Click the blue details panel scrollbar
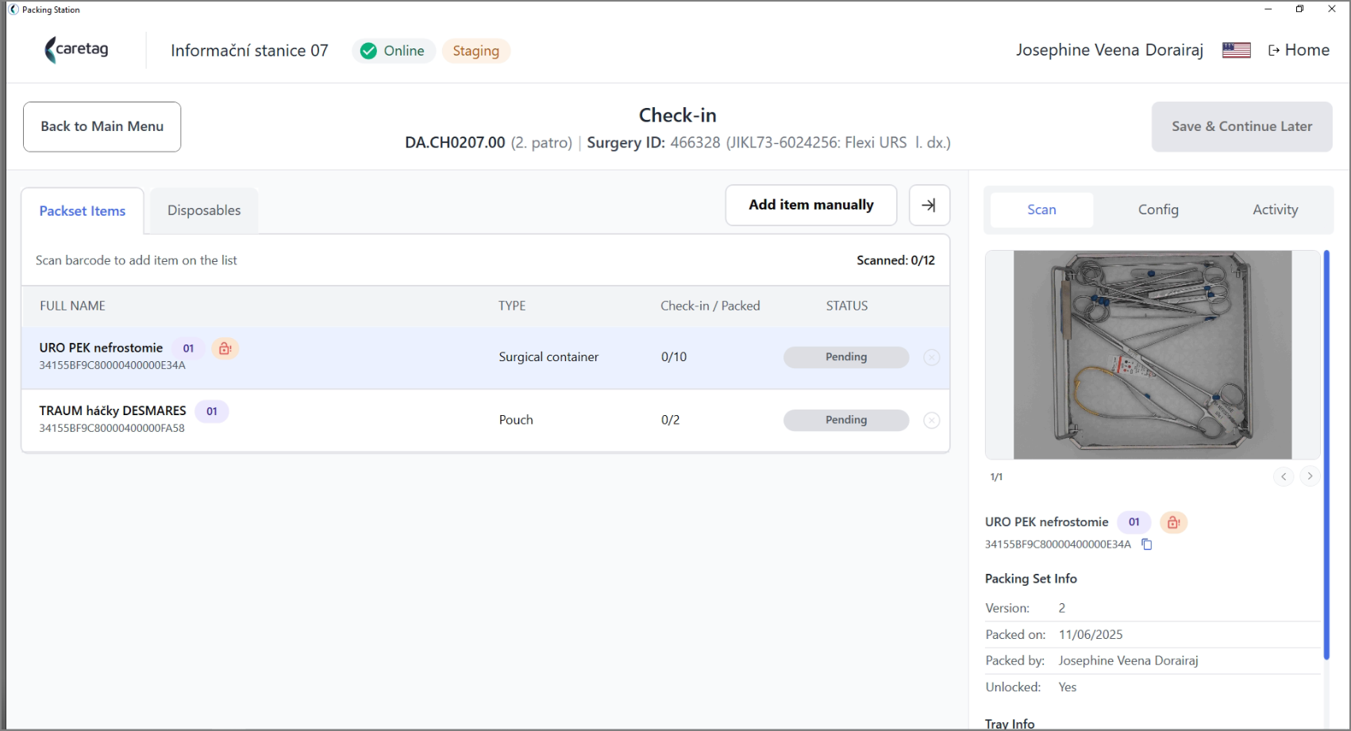The width and height of the screenshot is (1351, 731). tap(1326, 455)
